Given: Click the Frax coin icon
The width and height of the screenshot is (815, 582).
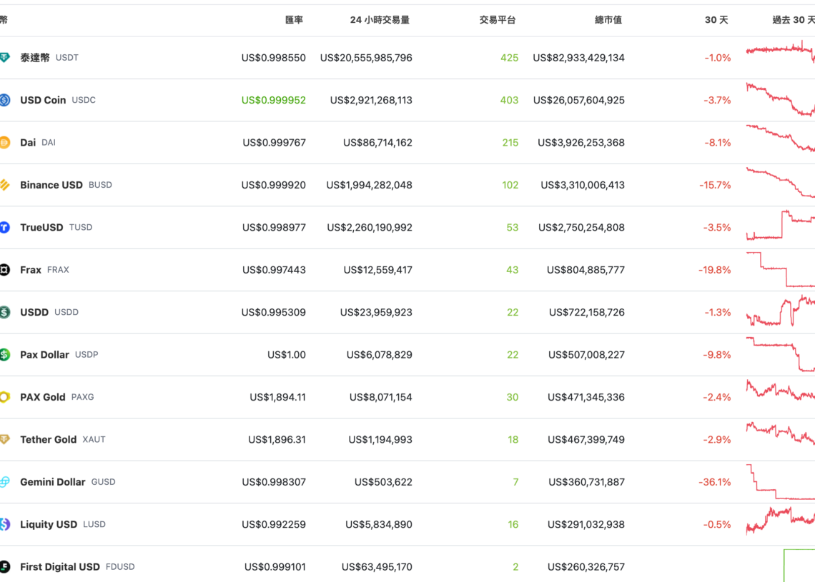Looking at the screenshot, I should coord(4,270).
